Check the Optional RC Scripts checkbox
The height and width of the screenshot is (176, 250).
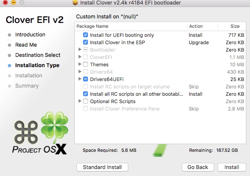(86, 102)
